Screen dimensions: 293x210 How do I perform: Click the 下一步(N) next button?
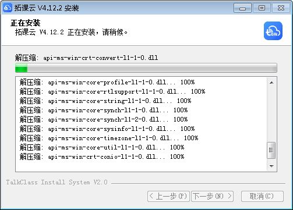pyautogui.click(x=212, y=196)
